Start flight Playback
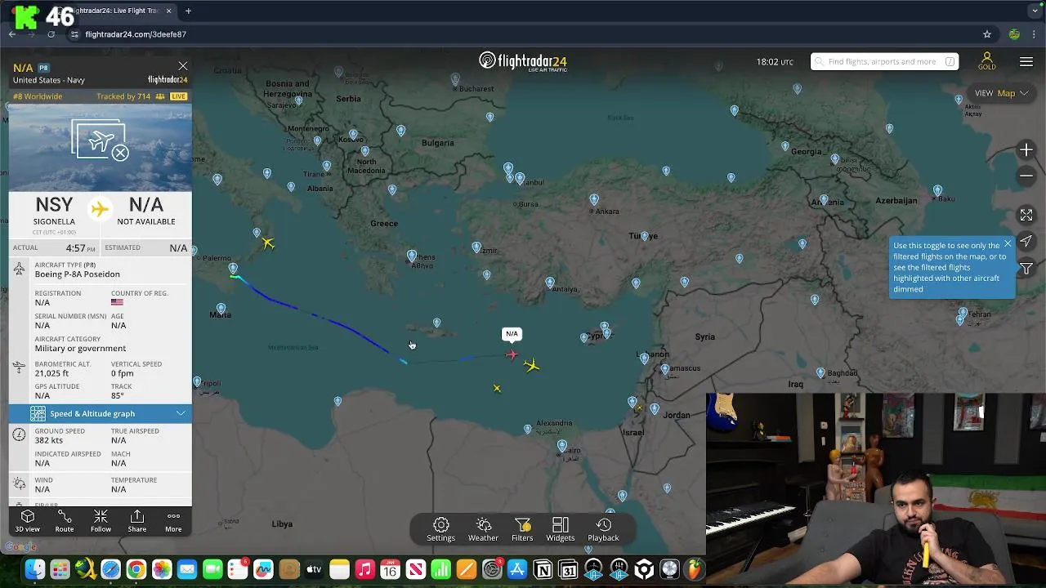The image size is (1046, 588). tap(603, 529)
